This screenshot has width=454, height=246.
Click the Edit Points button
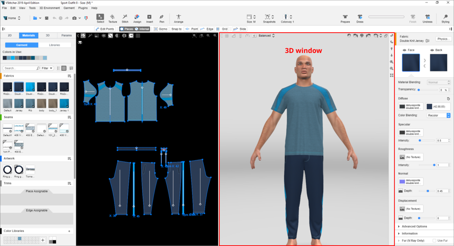coord(105,29)
